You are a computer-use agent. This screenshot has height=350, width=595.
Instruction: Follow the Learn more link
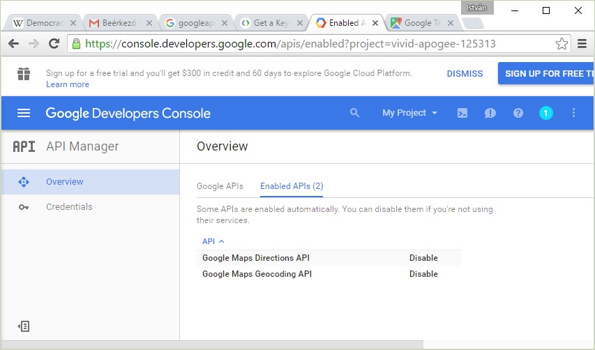click(68, 84)
